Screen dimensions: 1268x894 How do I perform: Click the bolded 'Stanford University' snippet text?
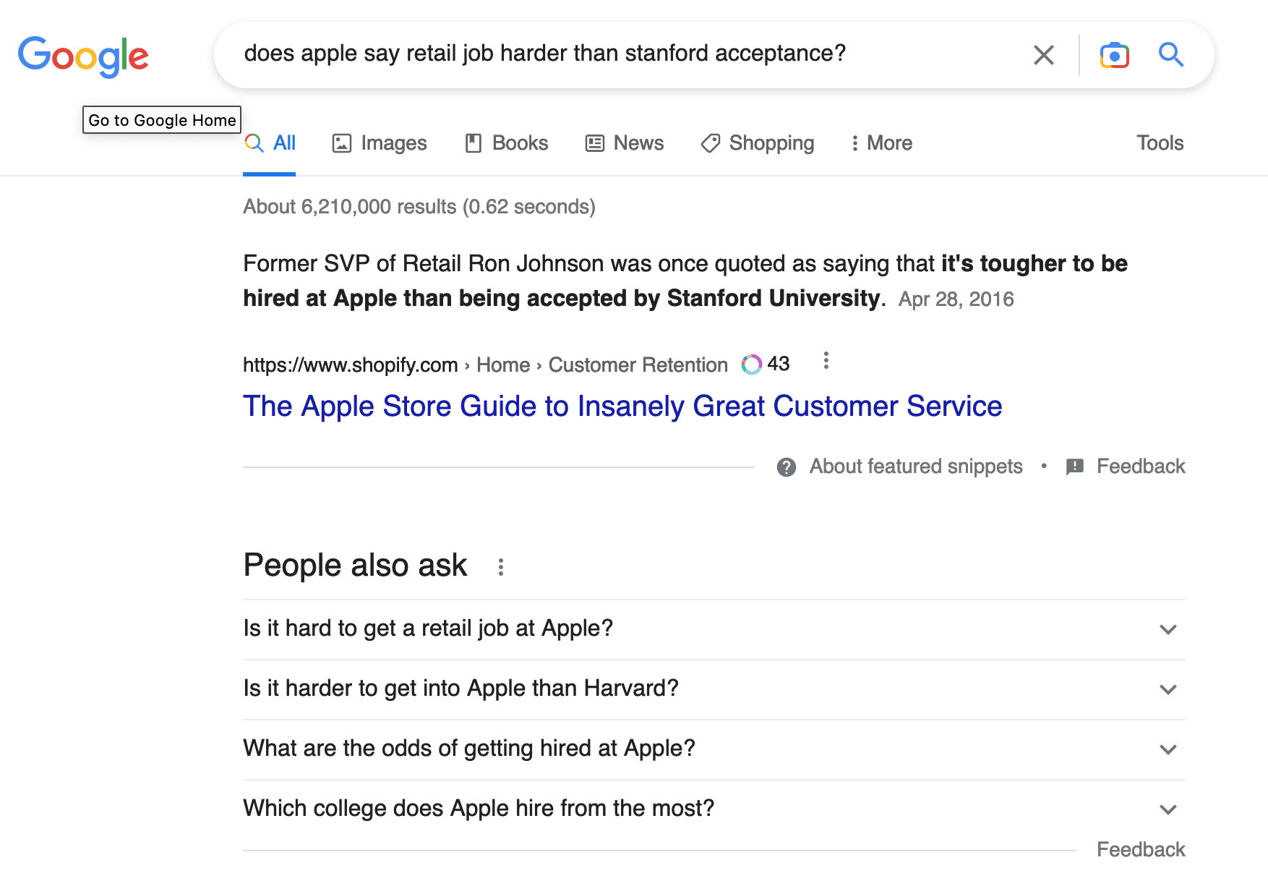[774, 298]
